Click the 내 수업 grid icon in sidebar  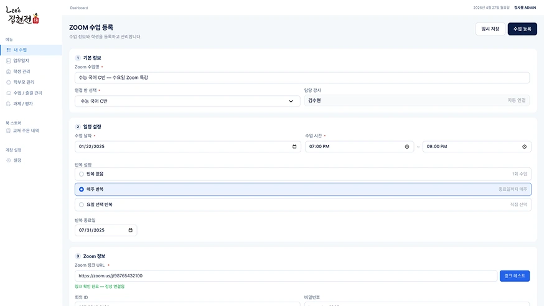coord(9,50)
